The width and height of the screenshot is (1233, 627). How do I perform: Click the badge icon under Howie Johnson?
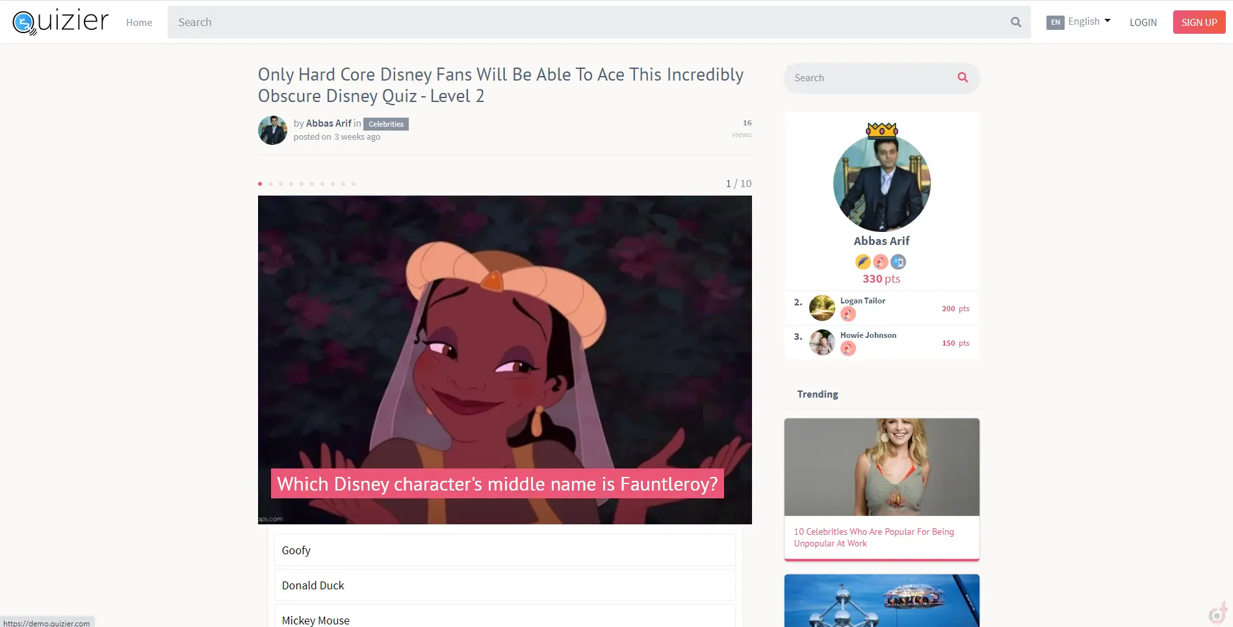[848, 349]
